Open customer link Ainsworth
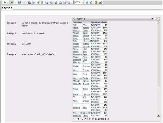Viewport: 163px width, 123px height. click(x=77, y=54)
